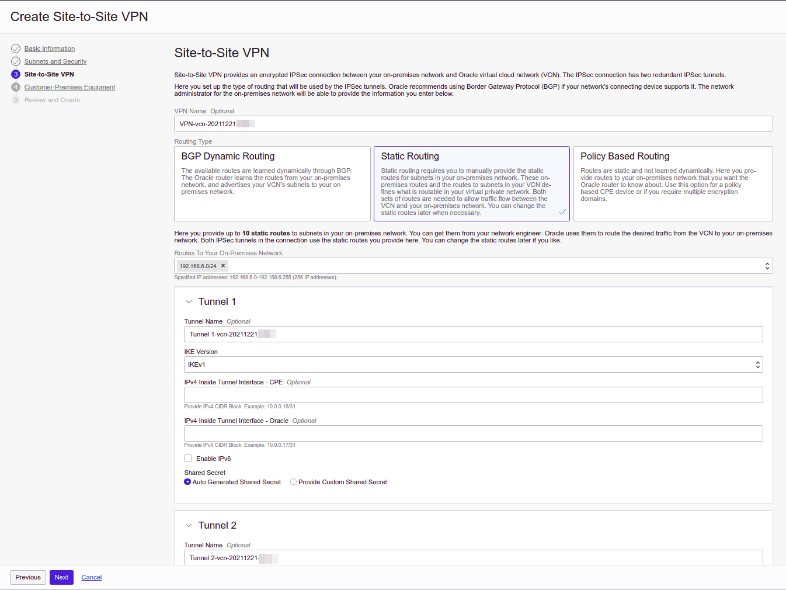Open Basic Information step link
This screenshot has height=590, width=786.
50,48
